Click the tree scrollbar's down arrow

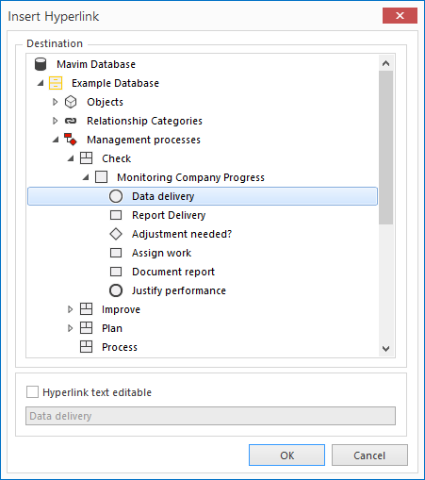pyautogui.click(x=386, y=348)
